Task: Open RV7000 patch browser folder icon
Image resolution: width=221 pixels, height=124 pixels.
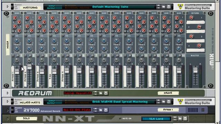Action: pyautogui.click(x=100, y=110)
